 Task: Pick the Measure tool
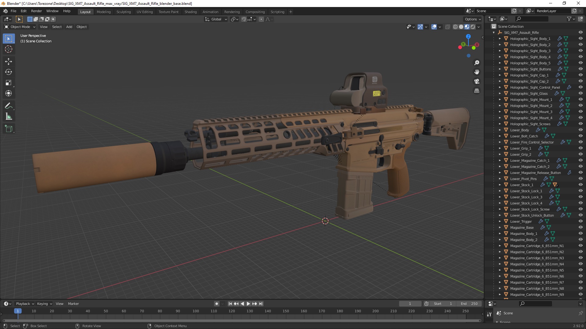click(9, 117)
